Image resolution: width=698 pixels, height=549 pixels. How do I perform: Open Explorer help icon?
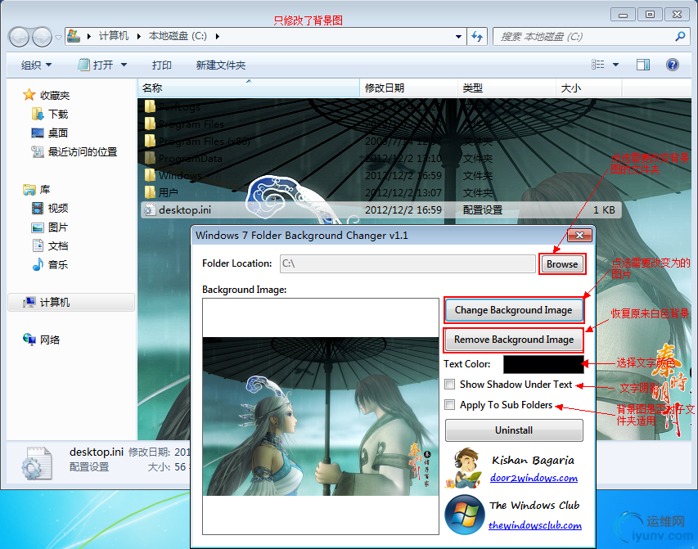[672, 65]
